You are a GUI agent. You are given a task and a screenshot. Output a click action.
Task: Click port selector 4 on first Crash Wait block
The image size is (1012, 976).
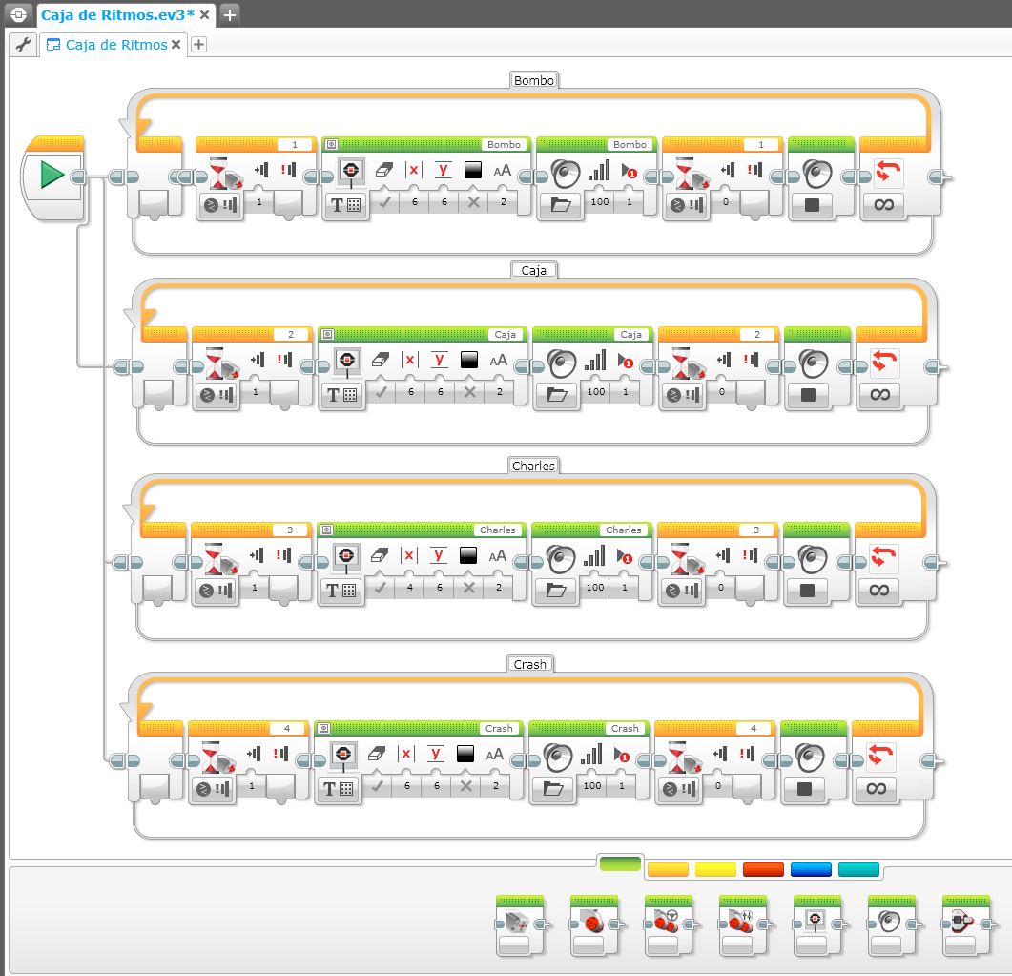287,728
